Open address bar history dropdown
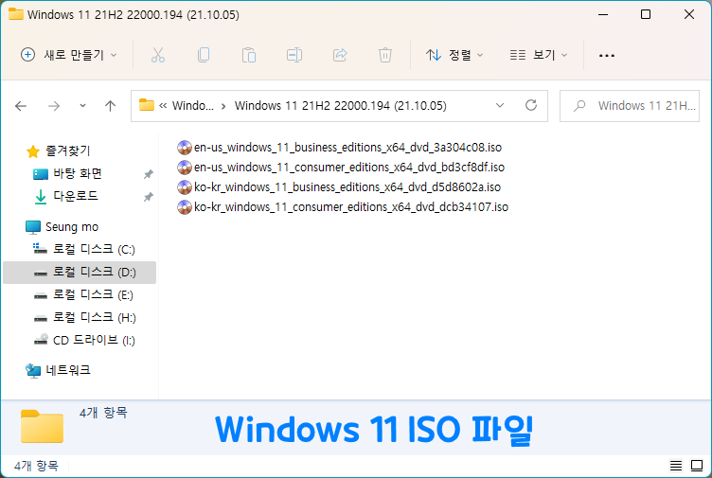The height and width of the screenshot is (478, 712). click(500, 106)
